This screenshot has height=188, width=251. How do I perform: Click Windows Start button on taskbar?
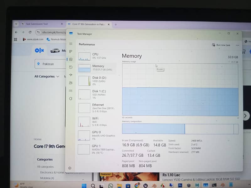point(84,185)
